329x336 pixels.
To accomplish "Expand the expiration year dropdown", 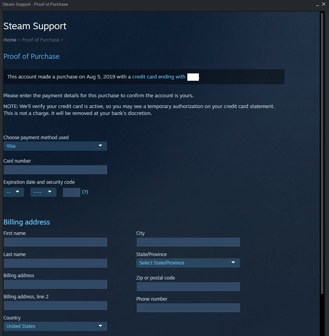I will pos(43,192).
